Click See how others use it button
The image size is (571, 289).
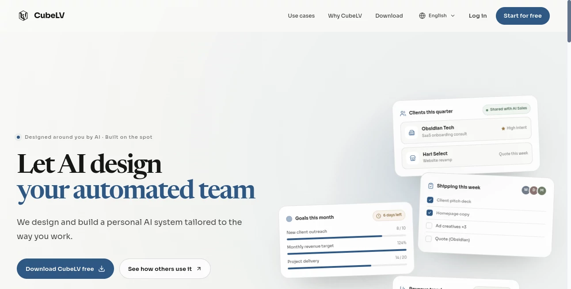click(x=165, y=269)
